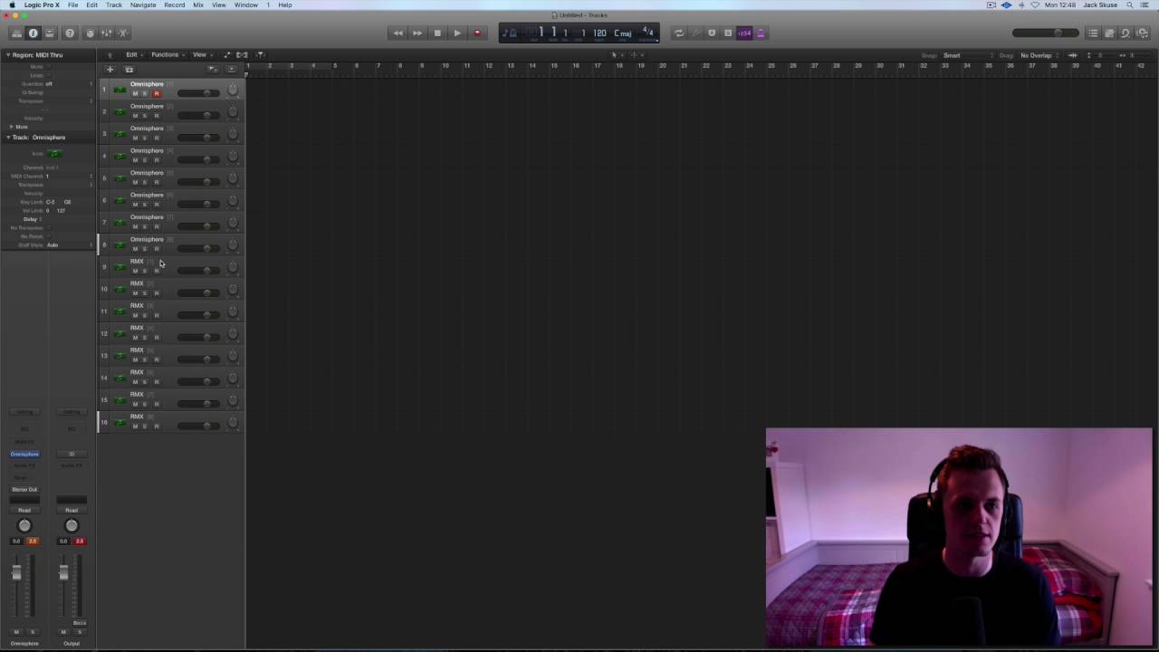This screenshot has width=1159, height=652.
Task: Mute RMX track 9
Action: pyautogui.click(x=135, y=272)
